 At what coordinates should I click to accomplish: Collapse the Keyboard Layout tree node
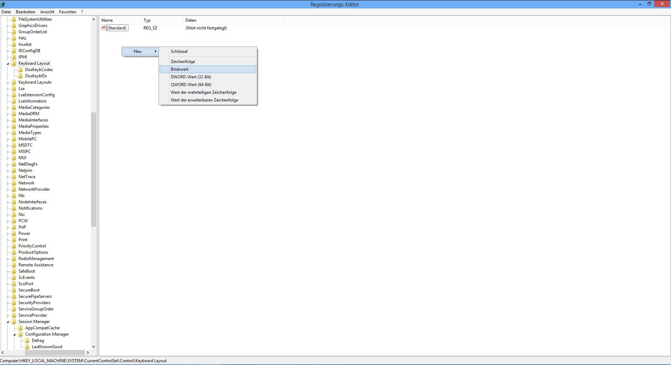click(8, 64)
